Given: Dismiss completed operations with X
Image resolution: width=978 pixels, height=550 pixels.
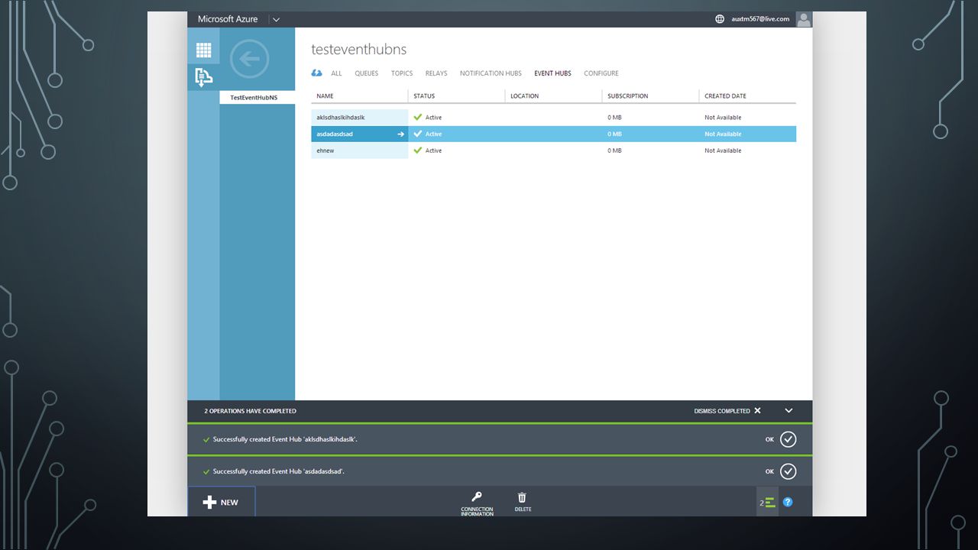Looking at the screenshot, I should pyautogui.click(x=757, y=411).
